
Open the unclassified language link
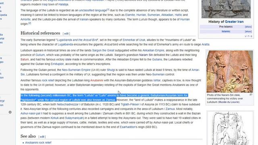click(x=93, y=10)
